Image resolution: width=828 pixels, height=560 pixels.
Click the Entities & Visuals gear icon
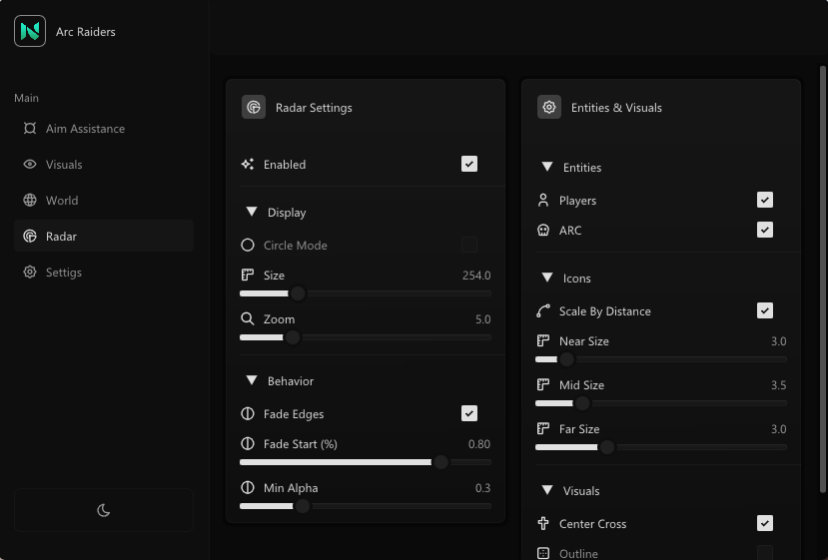(549, 107)
